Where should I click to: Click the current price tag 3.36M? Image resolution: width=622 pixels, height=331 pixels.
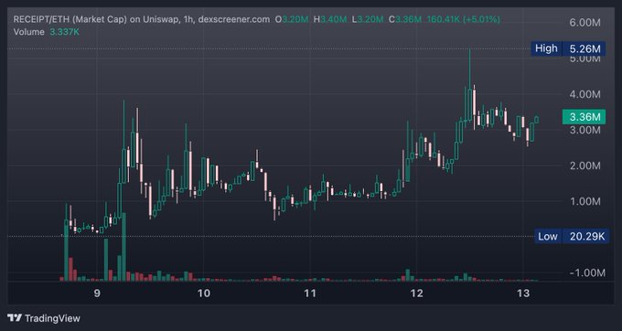[584, 117]
